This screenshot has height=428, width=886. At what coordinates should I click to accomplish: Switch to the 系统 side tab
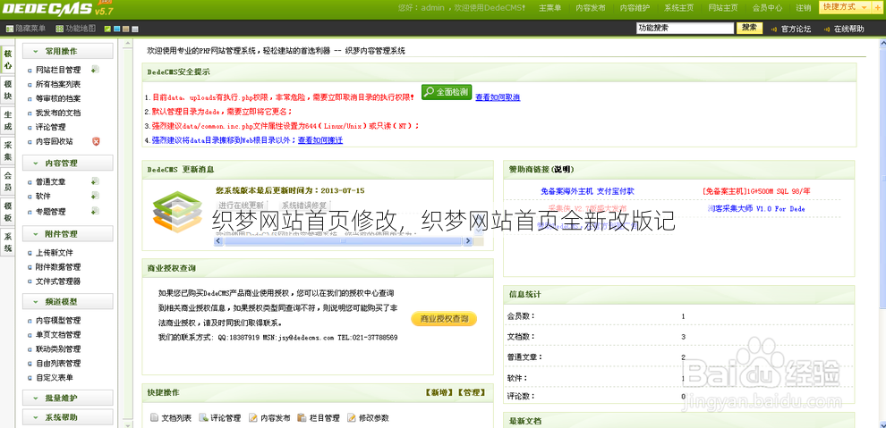(x=8, y=242)
